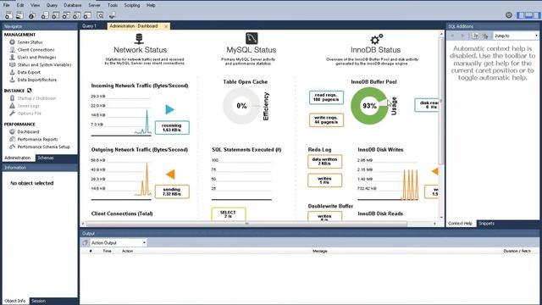Click the MySQL Status dolphin icon
542x305 pixels.
click(x=252, y=38)
